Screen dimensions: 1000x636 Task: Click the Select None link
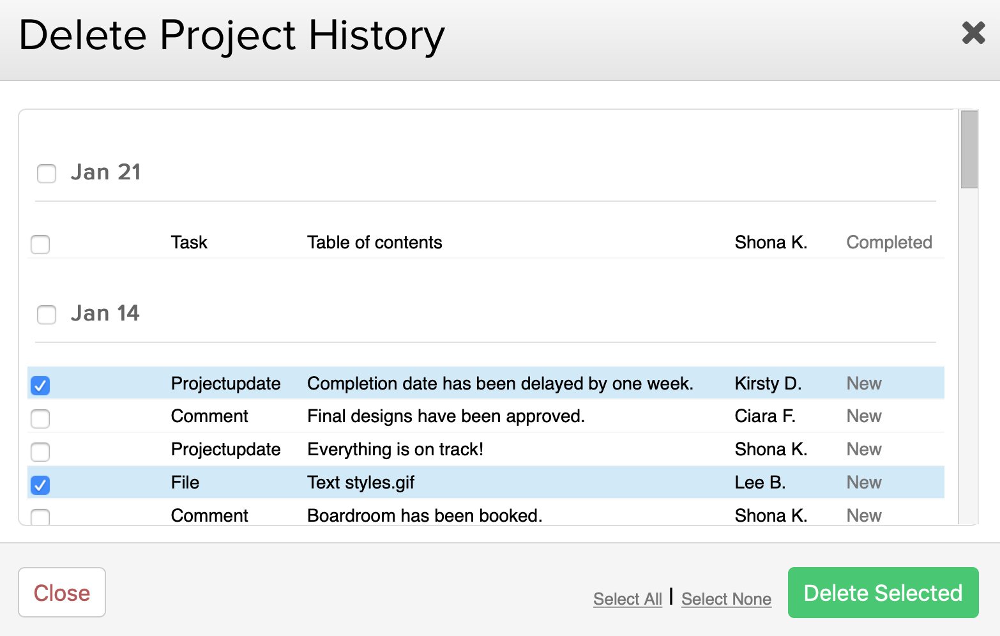726,599
